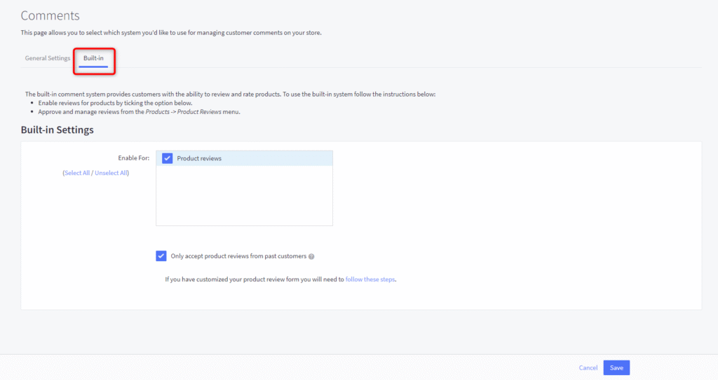Select the Built-in tab

coord(93,58)
